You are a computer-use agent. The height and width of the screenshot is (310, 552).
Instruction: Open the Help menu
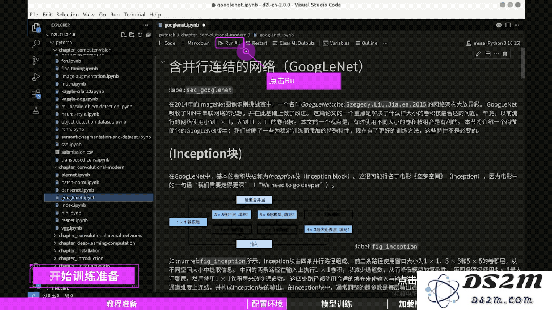(x=155, y=14)
